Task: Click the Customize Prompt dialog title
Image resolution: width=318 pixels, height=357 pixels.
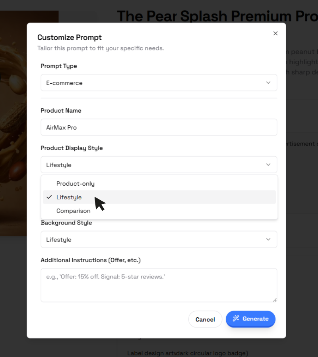Action: [x=70, y=37]
